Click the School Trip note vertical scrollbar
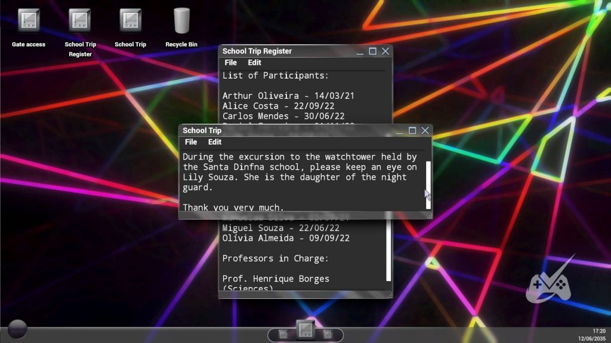This screenshot has width=611, height=343. [x=428, y=185]
